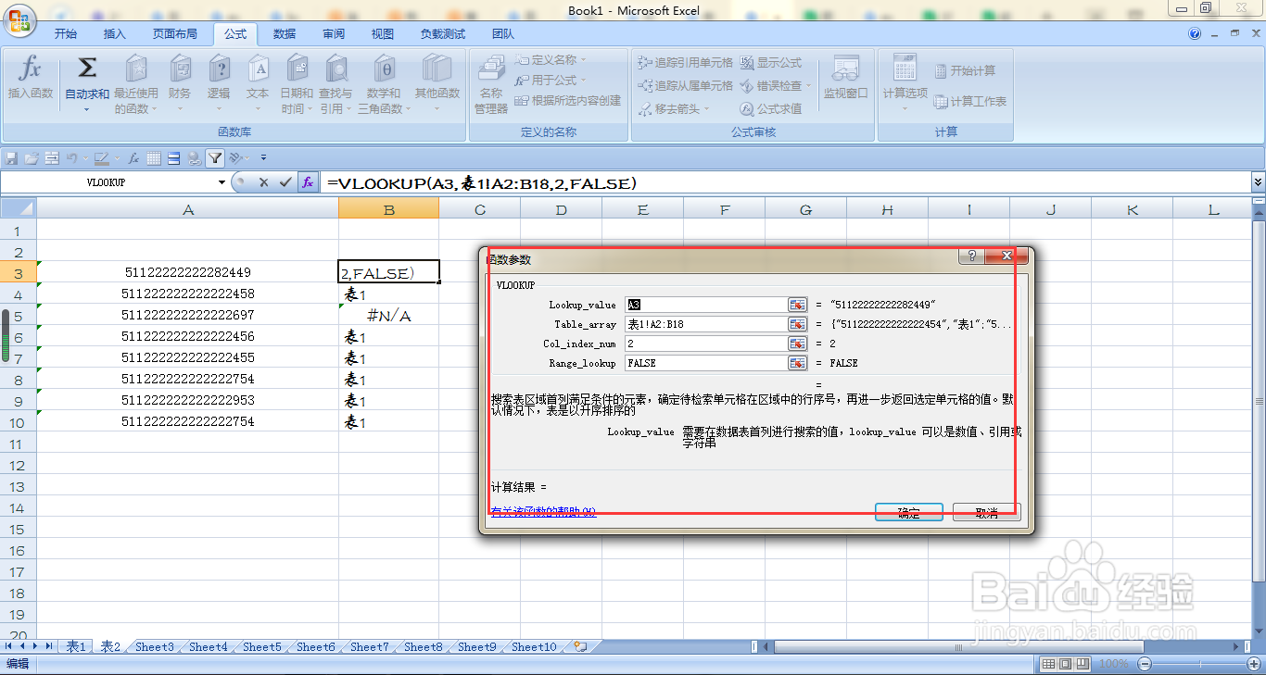
Task: Click the Lookup_value input field
Action: (x=706, y=305)
